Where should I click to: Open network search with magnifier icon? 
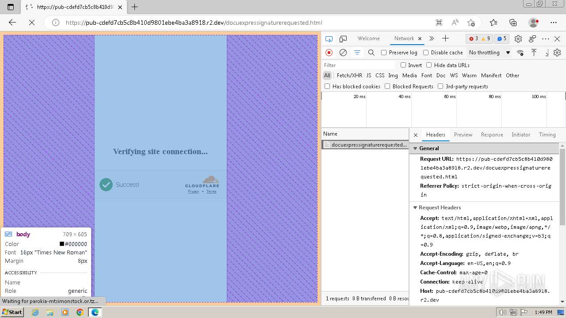[x=371, y=53]
